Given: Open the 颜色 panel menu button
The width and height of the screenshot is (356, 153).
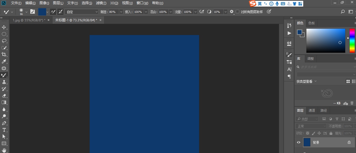Looking at the screenshot, I should pyautogui.click(x=354, y=23).
